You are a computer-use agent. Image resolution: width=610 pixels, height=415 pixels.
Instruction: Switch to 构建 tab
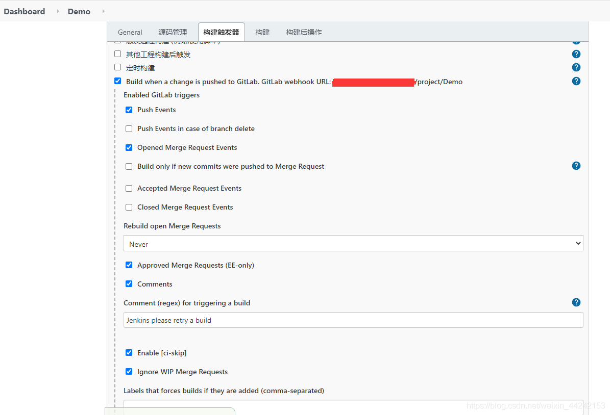pyautogui.click(x=262, y=32)
